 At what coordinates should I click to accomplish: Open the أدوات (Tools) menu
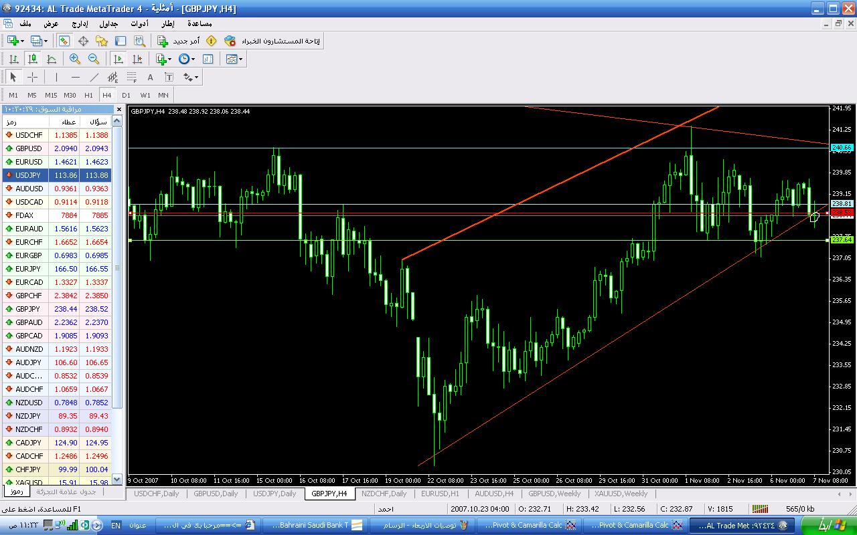(139, 23)
